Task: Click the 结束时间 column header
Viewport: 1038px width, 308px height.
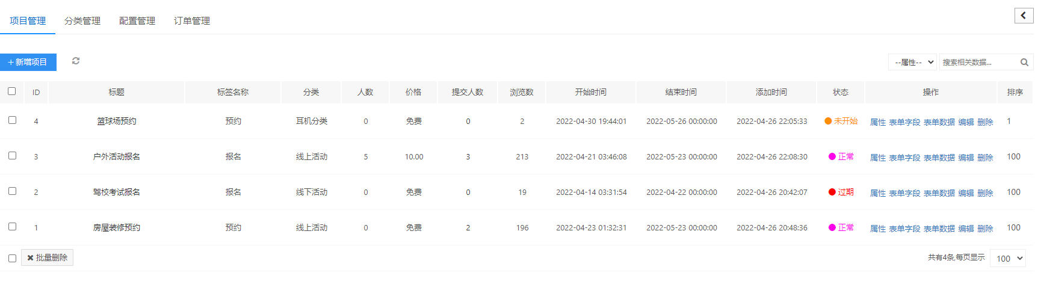Action: (681, 92)
